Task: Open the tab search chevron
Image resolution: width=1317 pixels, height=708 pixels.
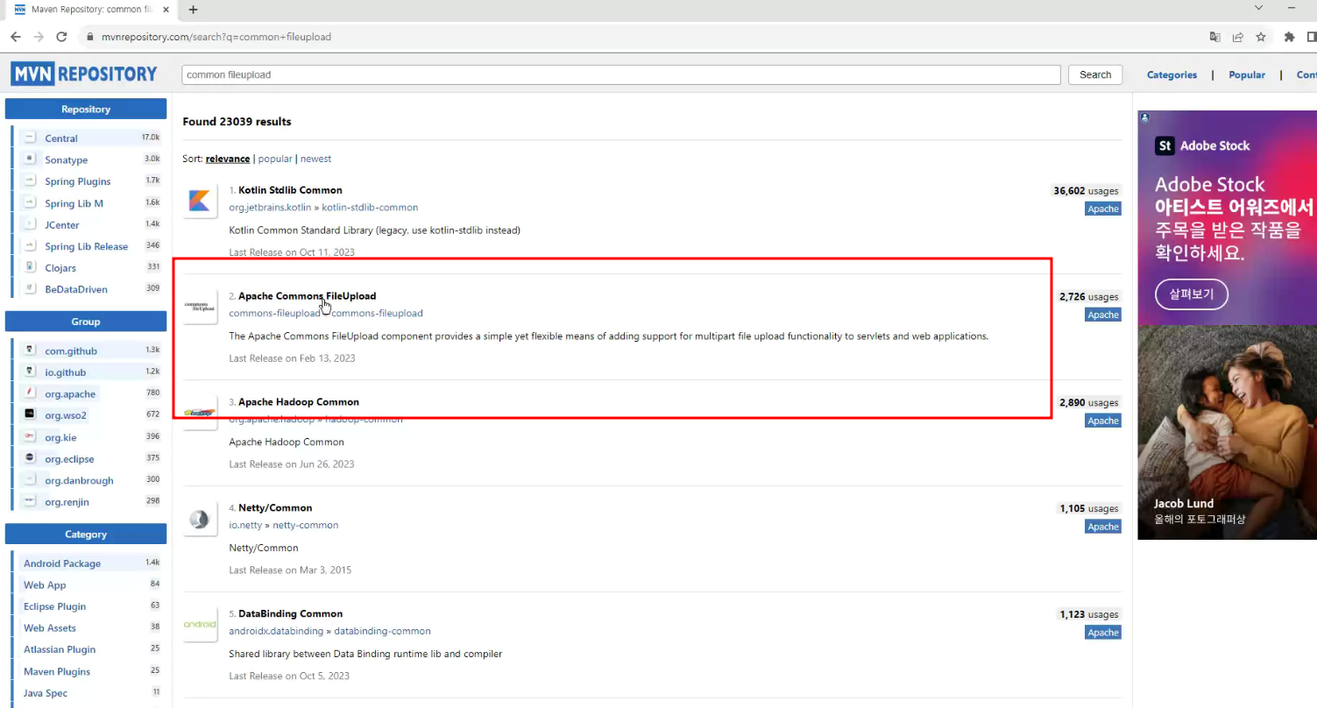Action: 1259,8
